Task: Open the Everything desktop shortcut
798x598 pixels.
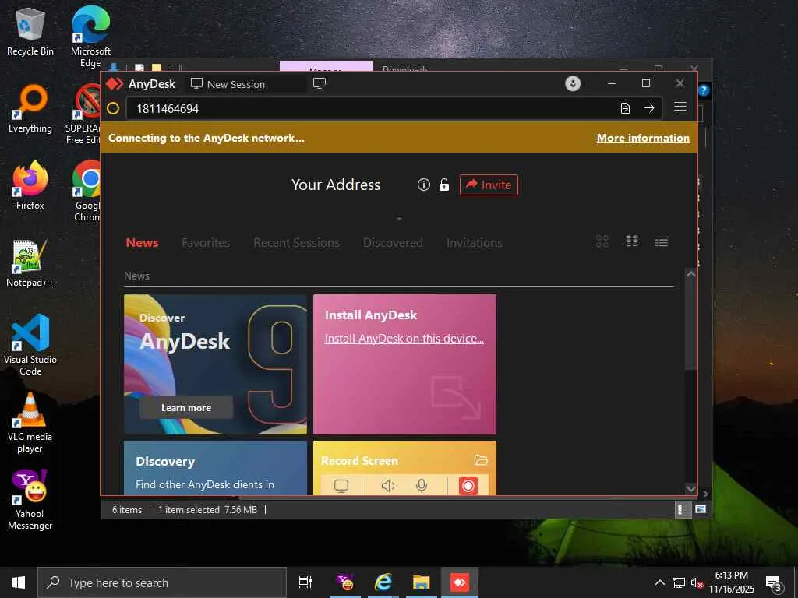Action: tap(30, 109)
